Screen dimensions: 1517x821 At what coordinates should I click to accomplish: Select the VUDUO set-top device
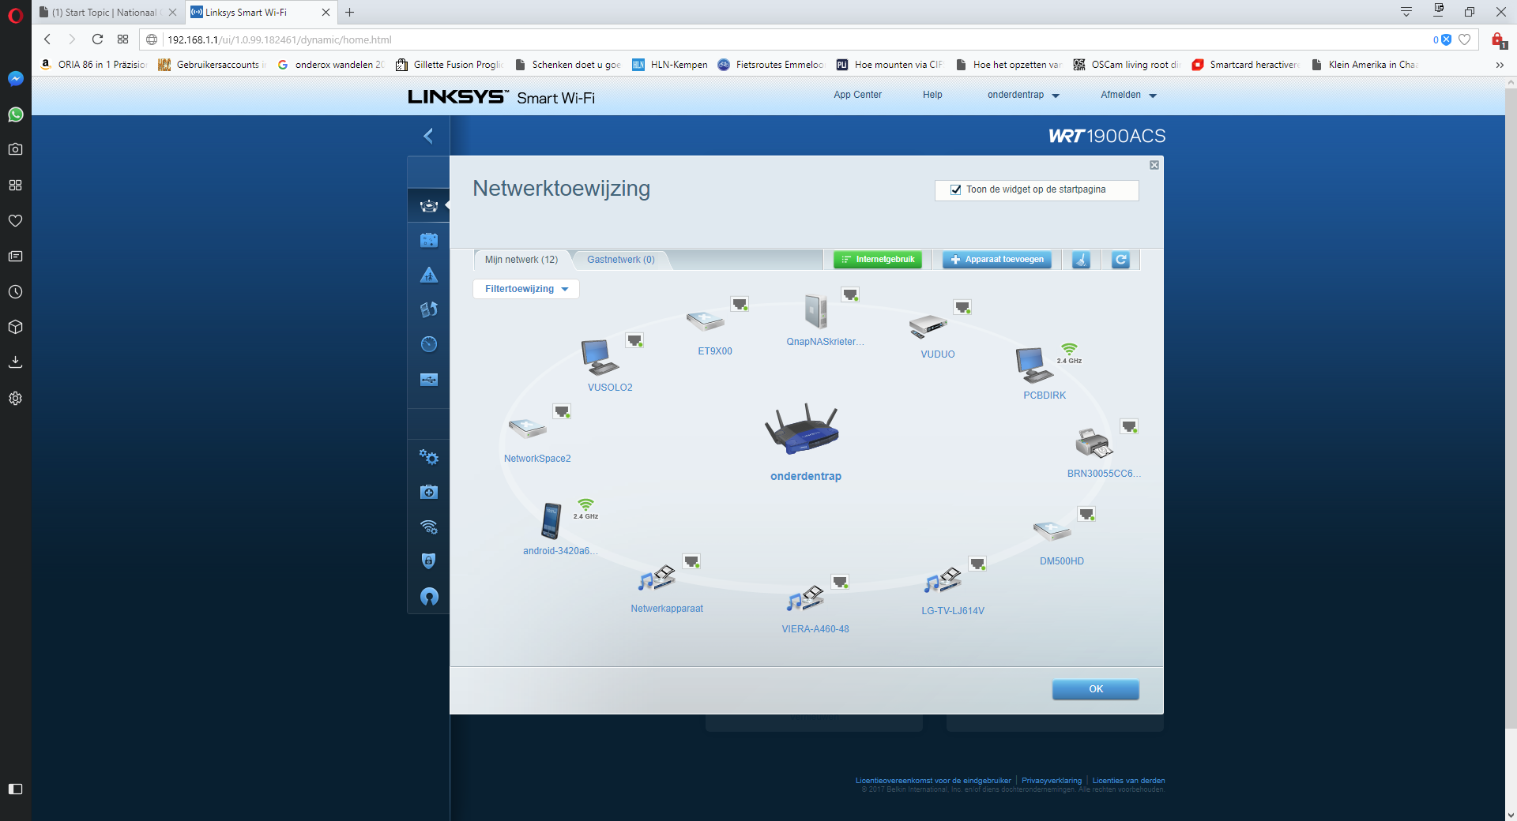[928, 326]
